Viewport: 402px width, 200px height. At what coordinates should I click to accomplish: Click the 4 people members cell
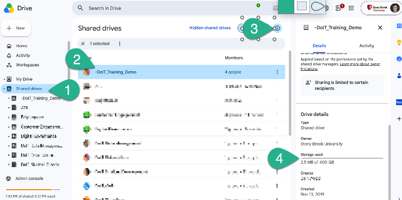tap(233, 72)
